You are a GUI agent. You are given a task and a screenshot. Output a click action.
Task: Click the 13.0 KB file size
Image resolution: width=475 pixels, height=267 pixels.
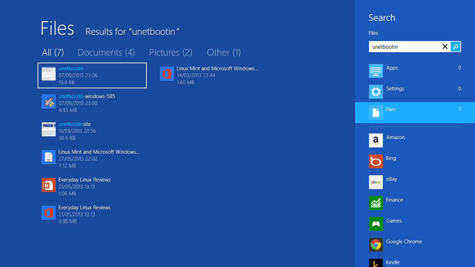[x=66, y=82]
